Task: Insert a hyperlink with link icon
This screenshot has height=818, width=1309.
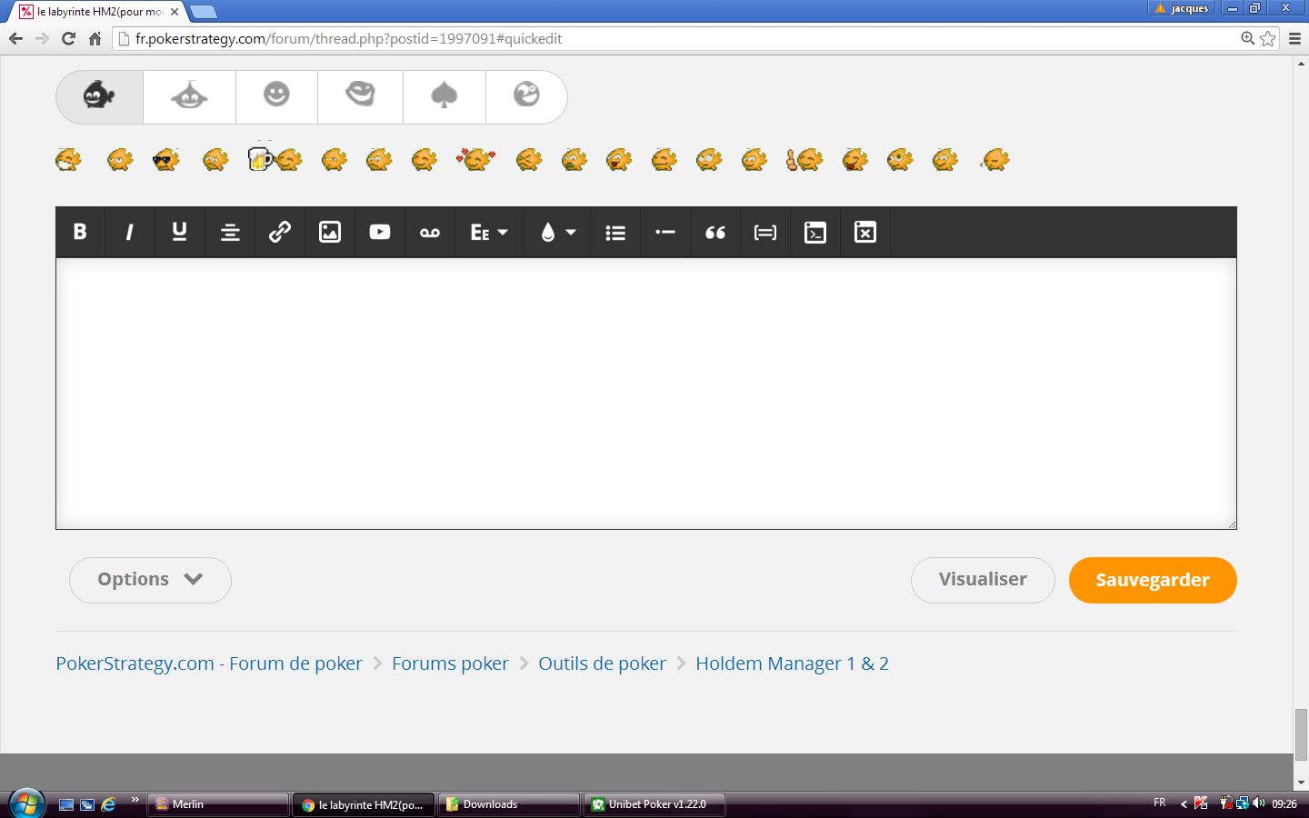Action: [x=280, y=232]
